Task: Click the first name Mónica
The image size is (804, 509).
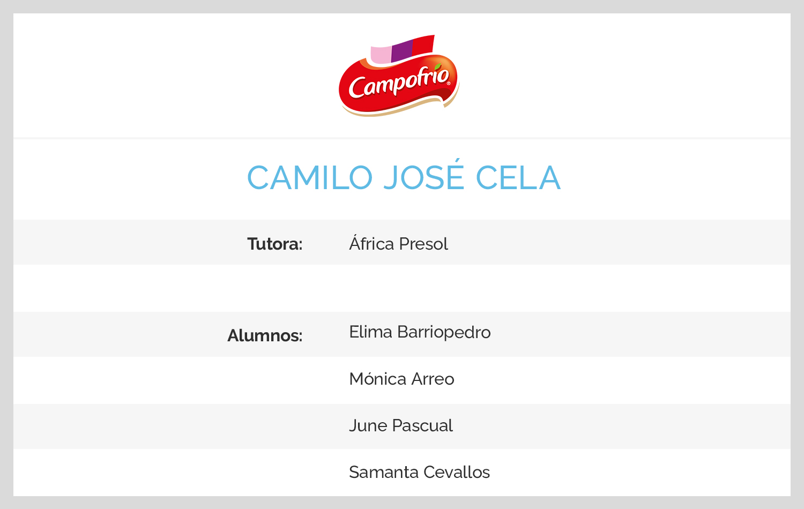Action: click(378, 378)
